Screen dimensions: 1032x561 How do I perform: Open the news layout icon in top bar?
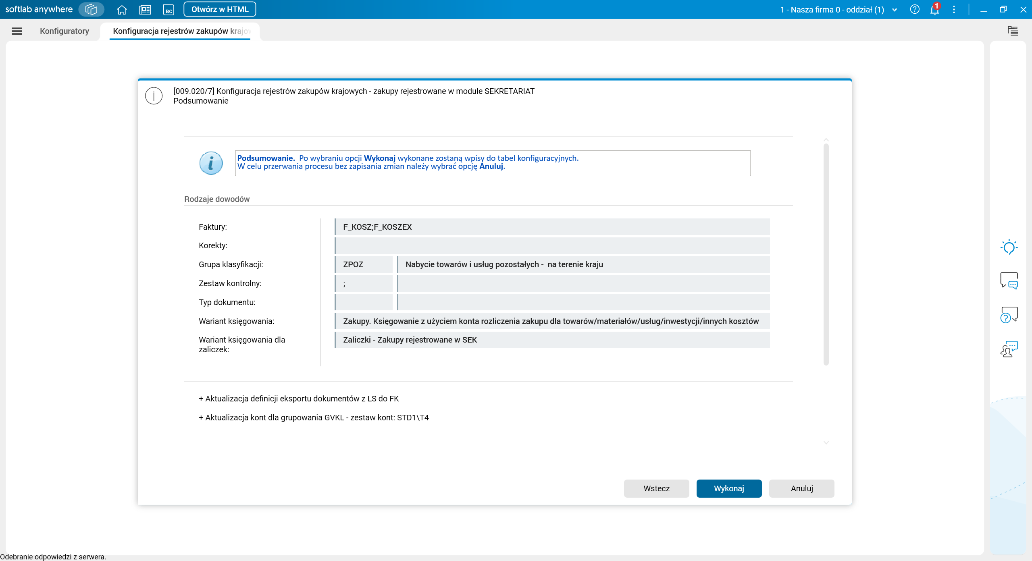coord(145,10)
